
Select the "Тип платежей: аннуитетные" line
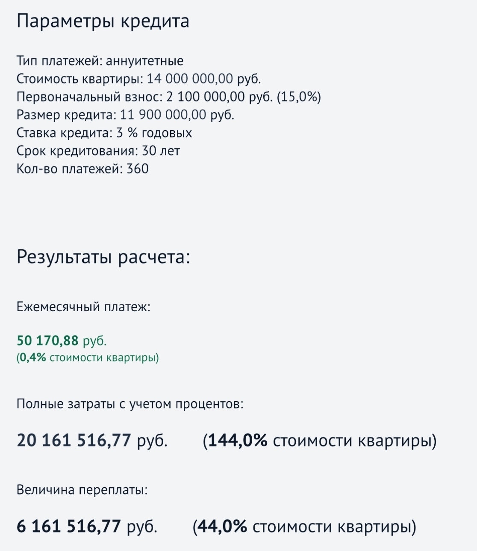(x=100, y=61)
